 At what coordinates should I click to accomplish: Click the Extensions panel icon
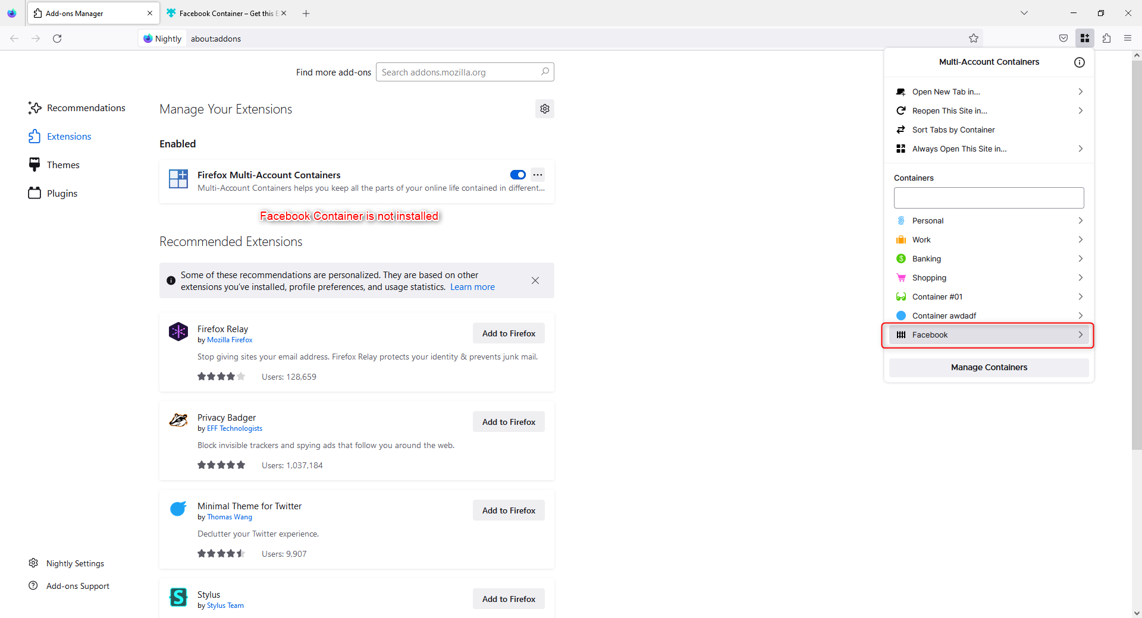pyautogui.click(x=1106, y=38)
